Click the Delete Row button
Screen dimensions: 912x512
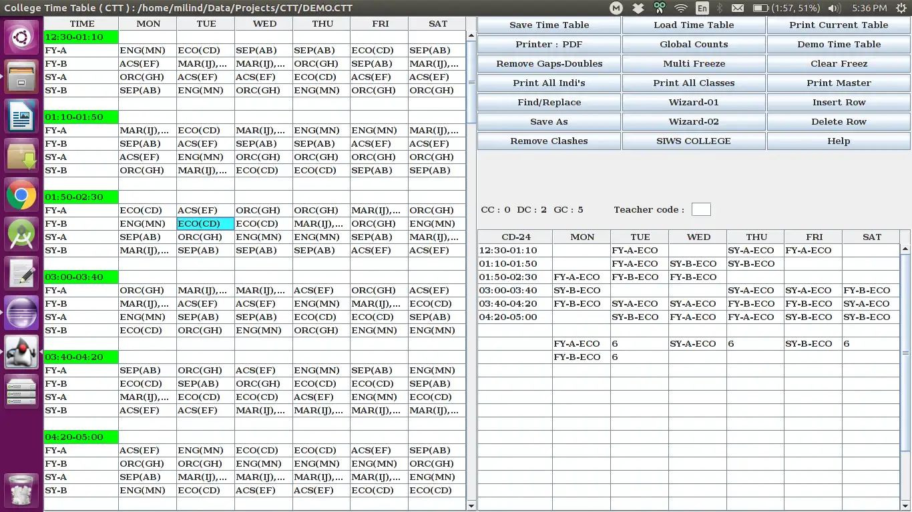(x=839, y=121)
